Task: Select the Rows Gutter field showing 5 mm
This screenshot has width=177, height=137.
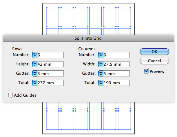Action: (50, 73)
